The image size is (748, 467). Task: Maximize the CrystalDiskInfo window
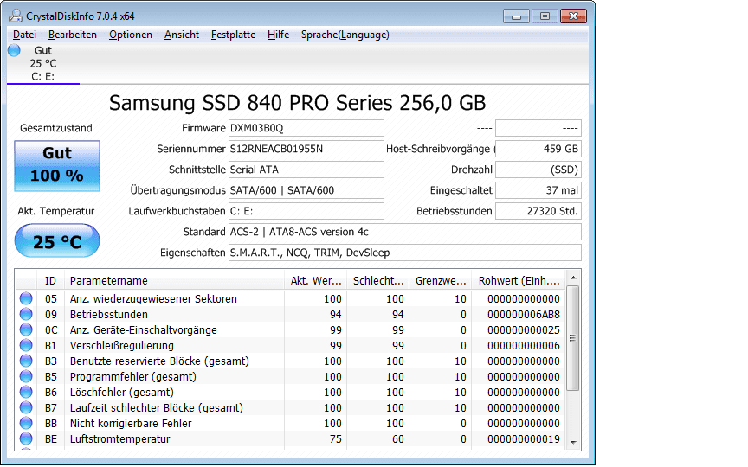tap(545, 16)
